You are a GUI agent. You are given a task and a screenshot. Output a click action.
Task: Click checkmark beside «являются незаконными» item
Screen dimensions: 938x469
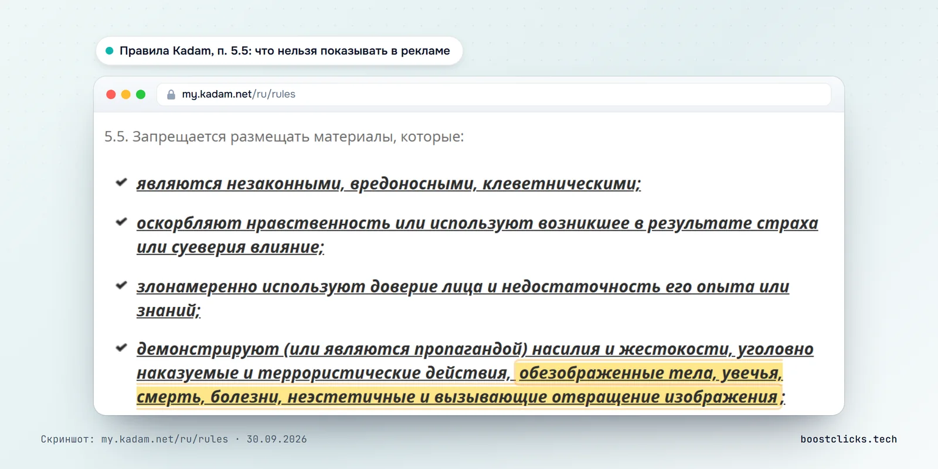(x=121, y=183)
